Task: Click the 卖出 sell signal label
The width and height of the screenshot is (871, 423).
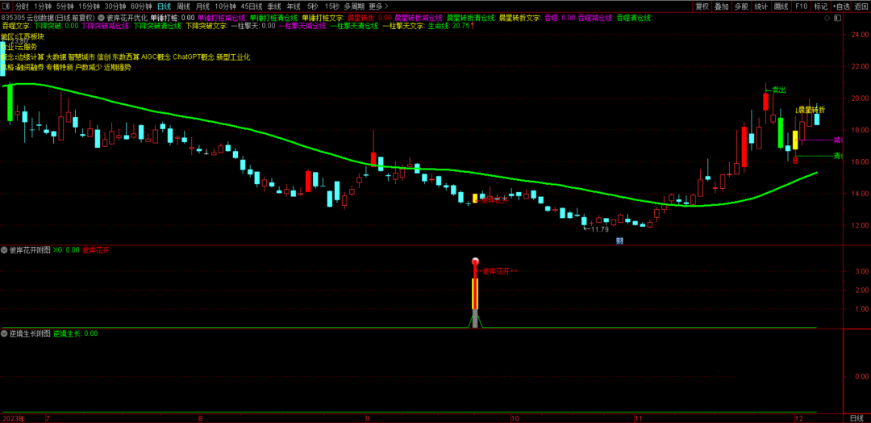Action: (778, 90)
